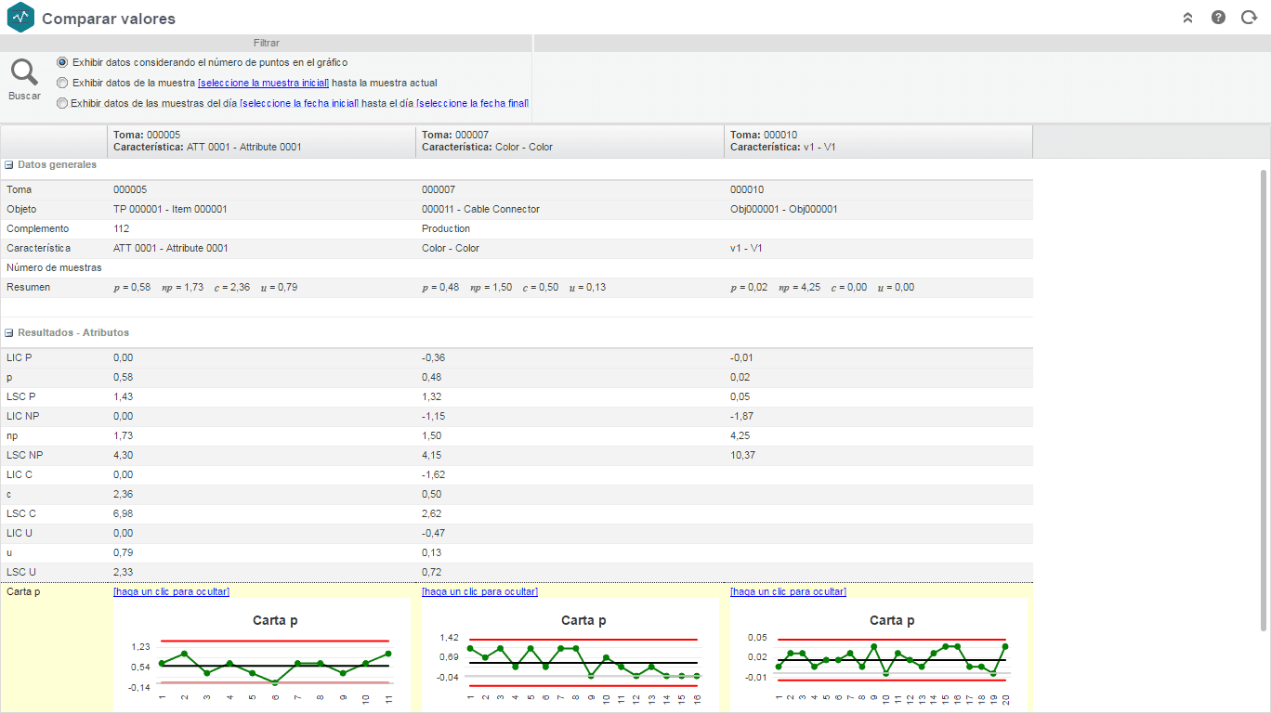Click the Buscar magnifier icon

(24, 73)
